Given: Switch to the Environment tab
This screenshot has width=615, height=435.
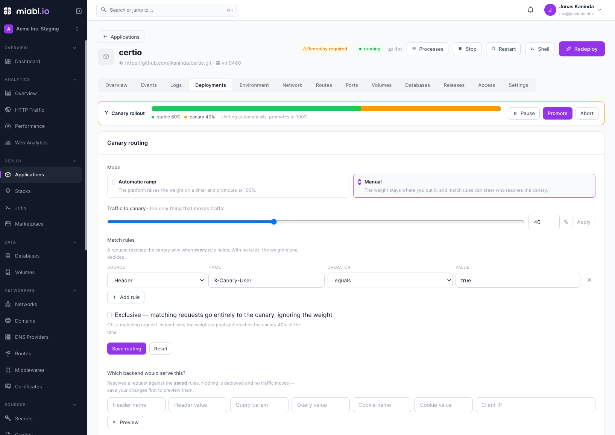Looking at the screenshot, I should pos(254,85).
